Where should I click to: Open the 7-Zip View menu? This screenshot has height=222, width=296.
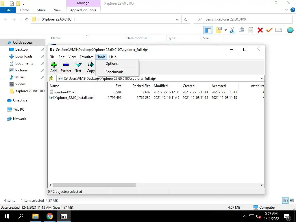[72, 57]
